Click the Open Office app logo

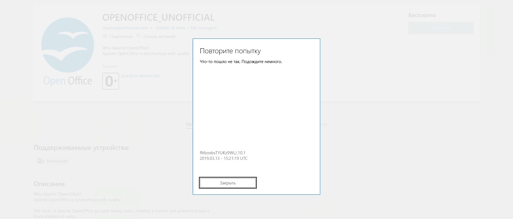[x=68, y=52]
